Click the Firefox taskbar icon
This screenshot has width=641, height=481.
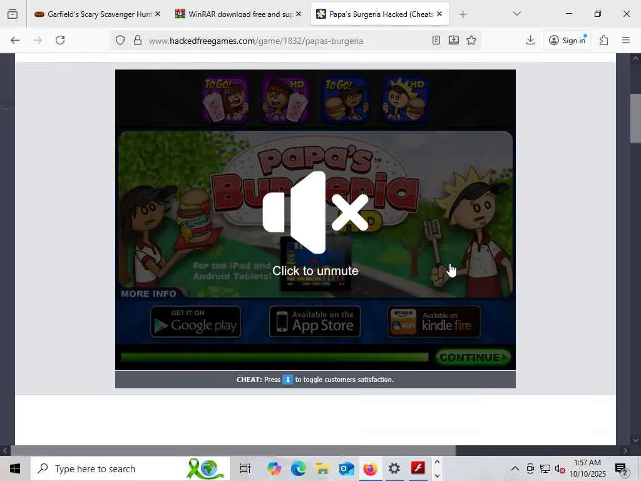pyautogui.click(x=371, y=468)
